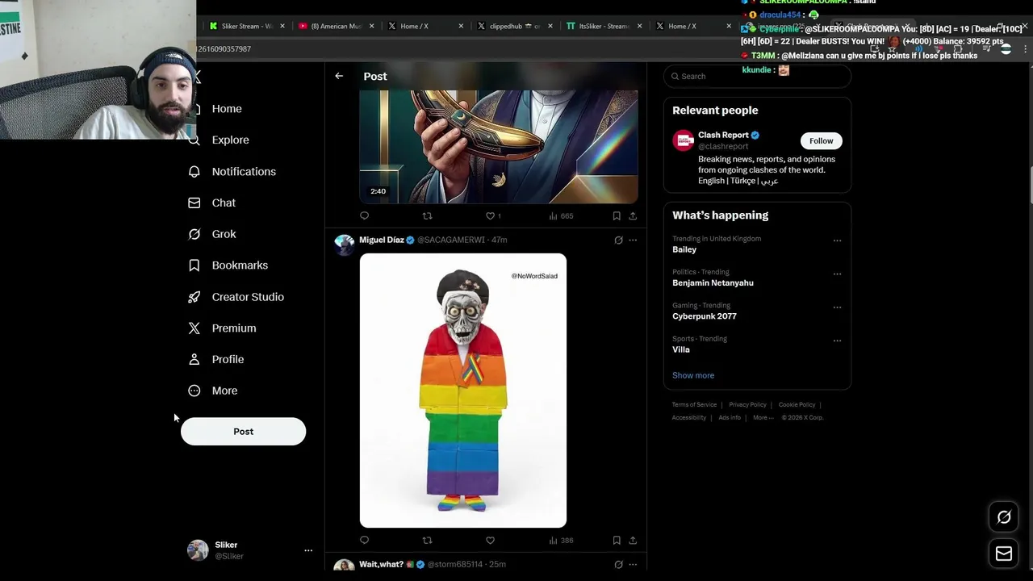Like Miguel Díaz's post

coord(490,540)
